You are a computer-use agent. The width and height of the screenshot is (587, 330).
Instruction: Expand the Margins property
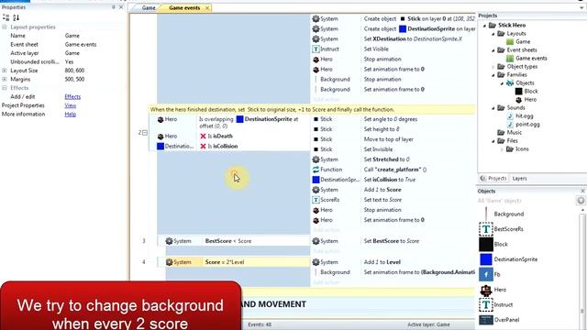click(5, 80)
